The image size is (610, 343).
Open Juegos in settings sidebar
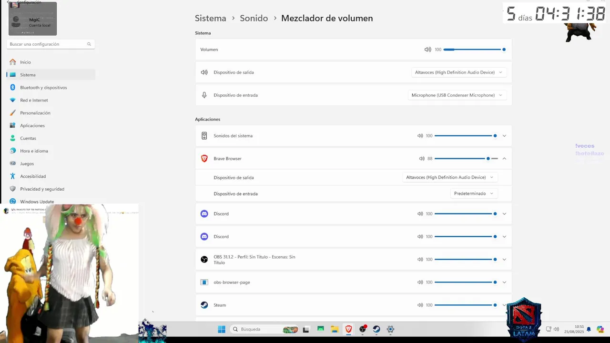pos(51,164)
